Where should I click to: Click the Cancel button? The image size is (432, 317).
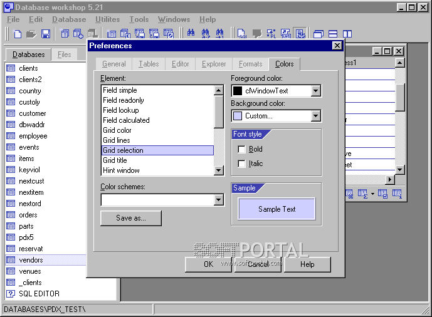(x=258, y=264)
